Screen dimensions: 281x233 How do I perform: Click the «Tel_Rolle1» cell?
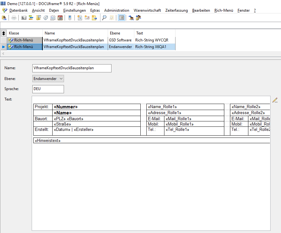[x=194, y=131]
